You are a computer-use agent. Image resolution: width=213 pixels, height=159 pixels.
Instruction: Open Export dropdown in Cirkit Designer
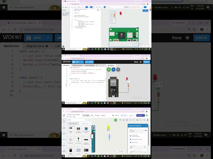132,116
